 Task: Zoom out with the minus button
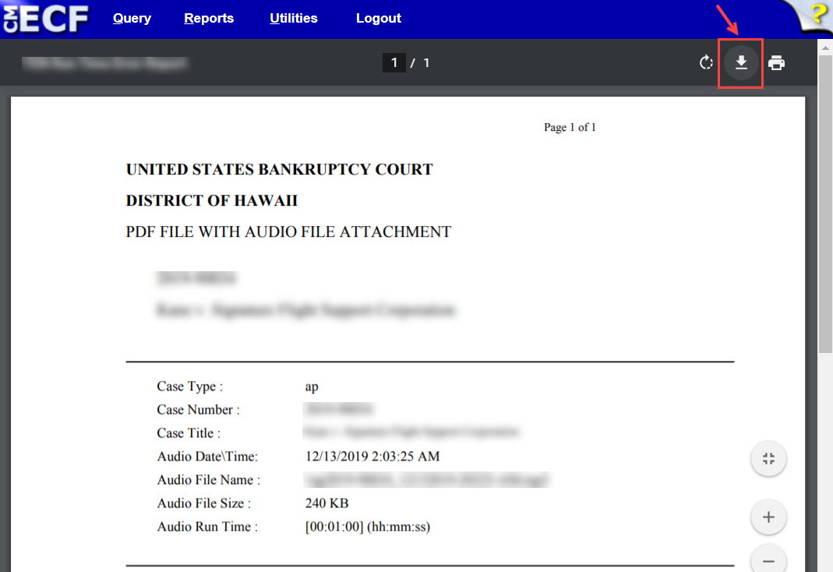point(768,560)
